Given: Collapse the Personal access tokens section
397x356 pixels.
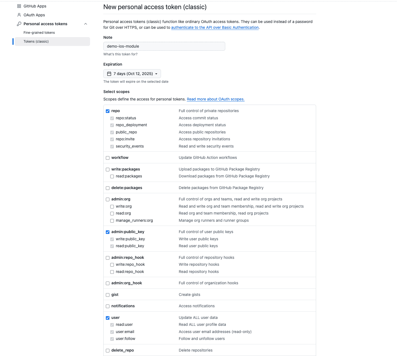Looking at the screenshot, I should point(86,24).
